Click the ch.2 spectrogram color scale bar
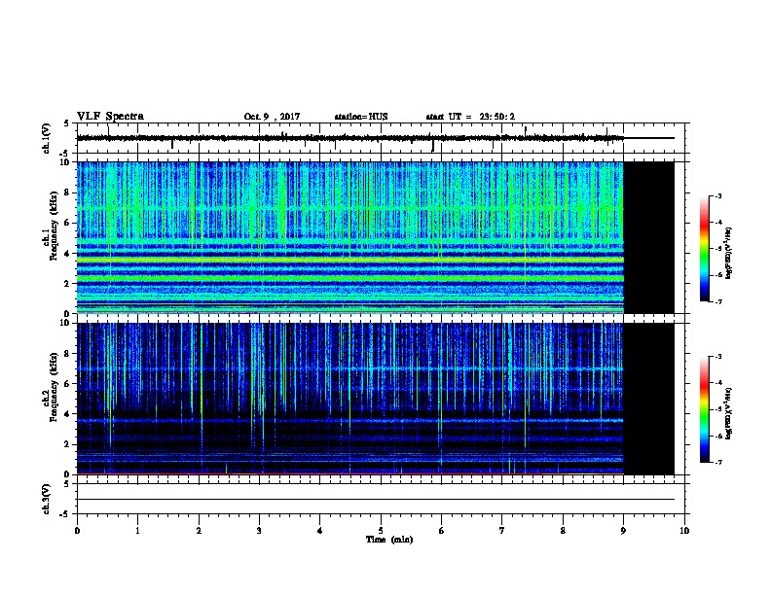 coord(705,409)
